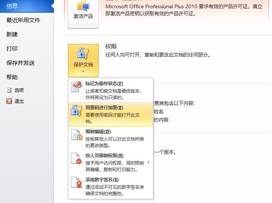The height and width of the screenshot is (203, 272).
Task: Select 帮助 help in the sidebar
Action: point(12,77)
